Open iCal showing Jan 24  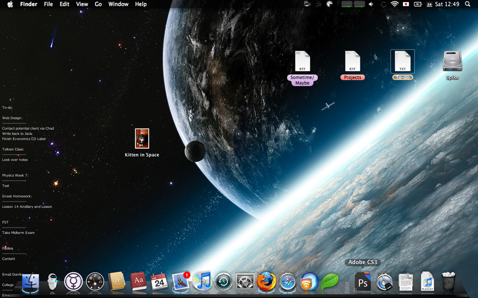coord(159,282)
